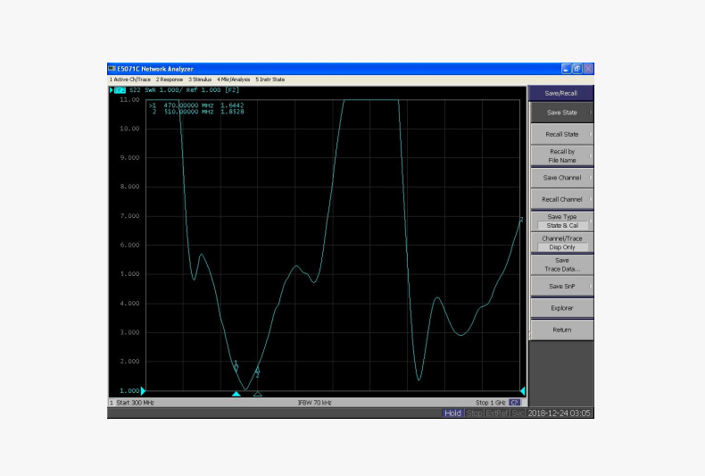
Task: Open the 4 Mkr/Analysis menu
Action: click(x=234, y=79)
